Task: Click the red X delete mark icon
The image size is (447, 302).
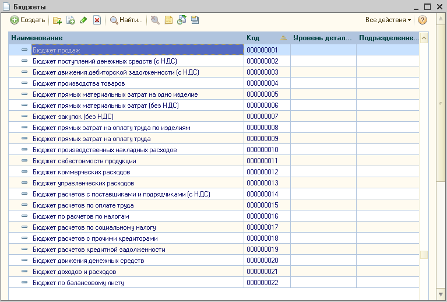Action: tap(97, 20)
